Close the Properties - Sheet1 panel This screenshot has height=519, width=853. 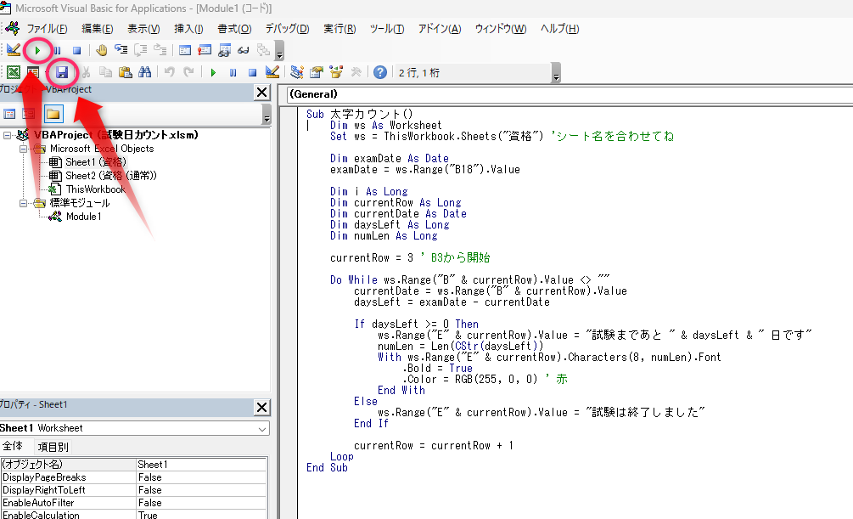(261, 408)
